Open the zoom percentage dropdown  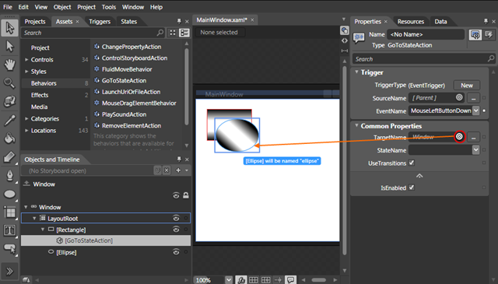click(x=229, y=280)
